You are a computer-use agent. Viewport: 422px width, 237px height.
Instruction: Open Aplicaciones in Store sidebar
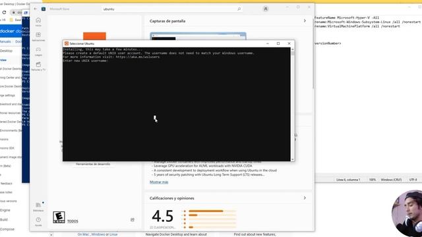pyautogui.click(x=38, y=37)
